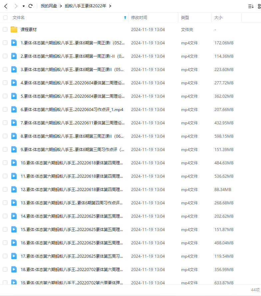261x296 pixels.
Task: Click video icon of file 1.素体
Action: [x=14, y=43]
